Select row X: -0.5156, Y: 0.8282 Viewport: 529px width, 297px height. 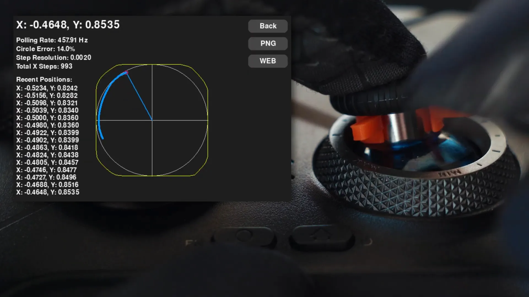[47, 96]
